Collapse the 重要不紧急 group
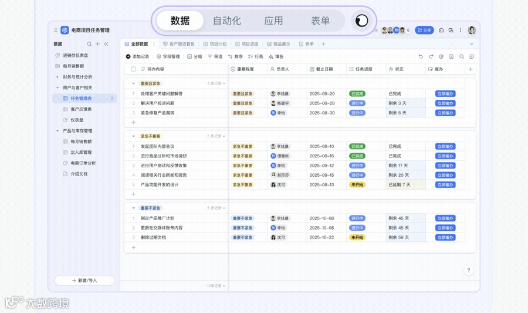528x313 pixels. (x=133, y=208)
